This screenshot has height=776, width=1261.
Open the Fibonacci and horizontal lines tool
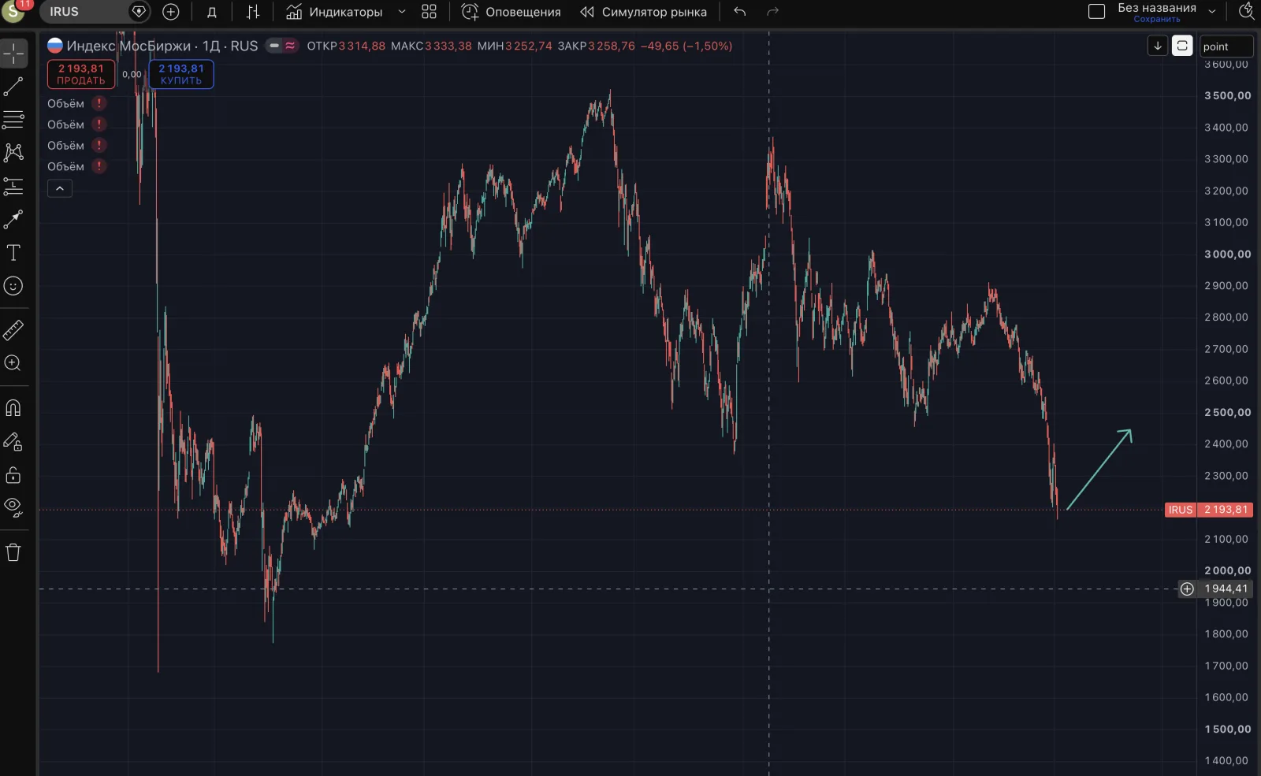click(13, 120)
